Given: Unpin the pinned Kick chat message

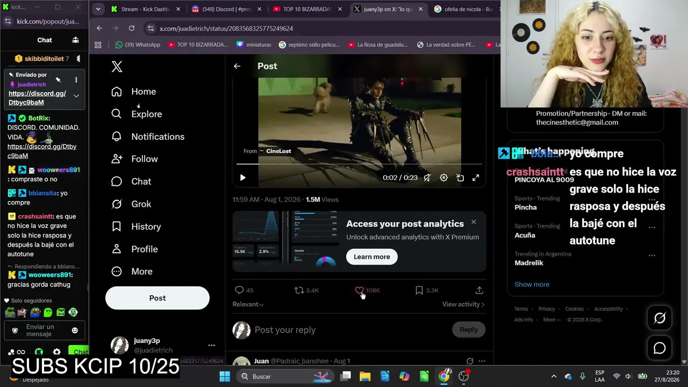Looking at the screenshot, I should click(x=58, y=80).
